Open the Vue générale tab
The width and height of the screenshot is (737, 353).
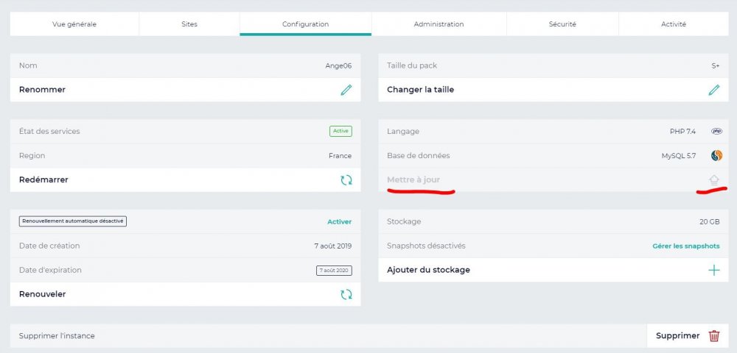coord(74,24)
